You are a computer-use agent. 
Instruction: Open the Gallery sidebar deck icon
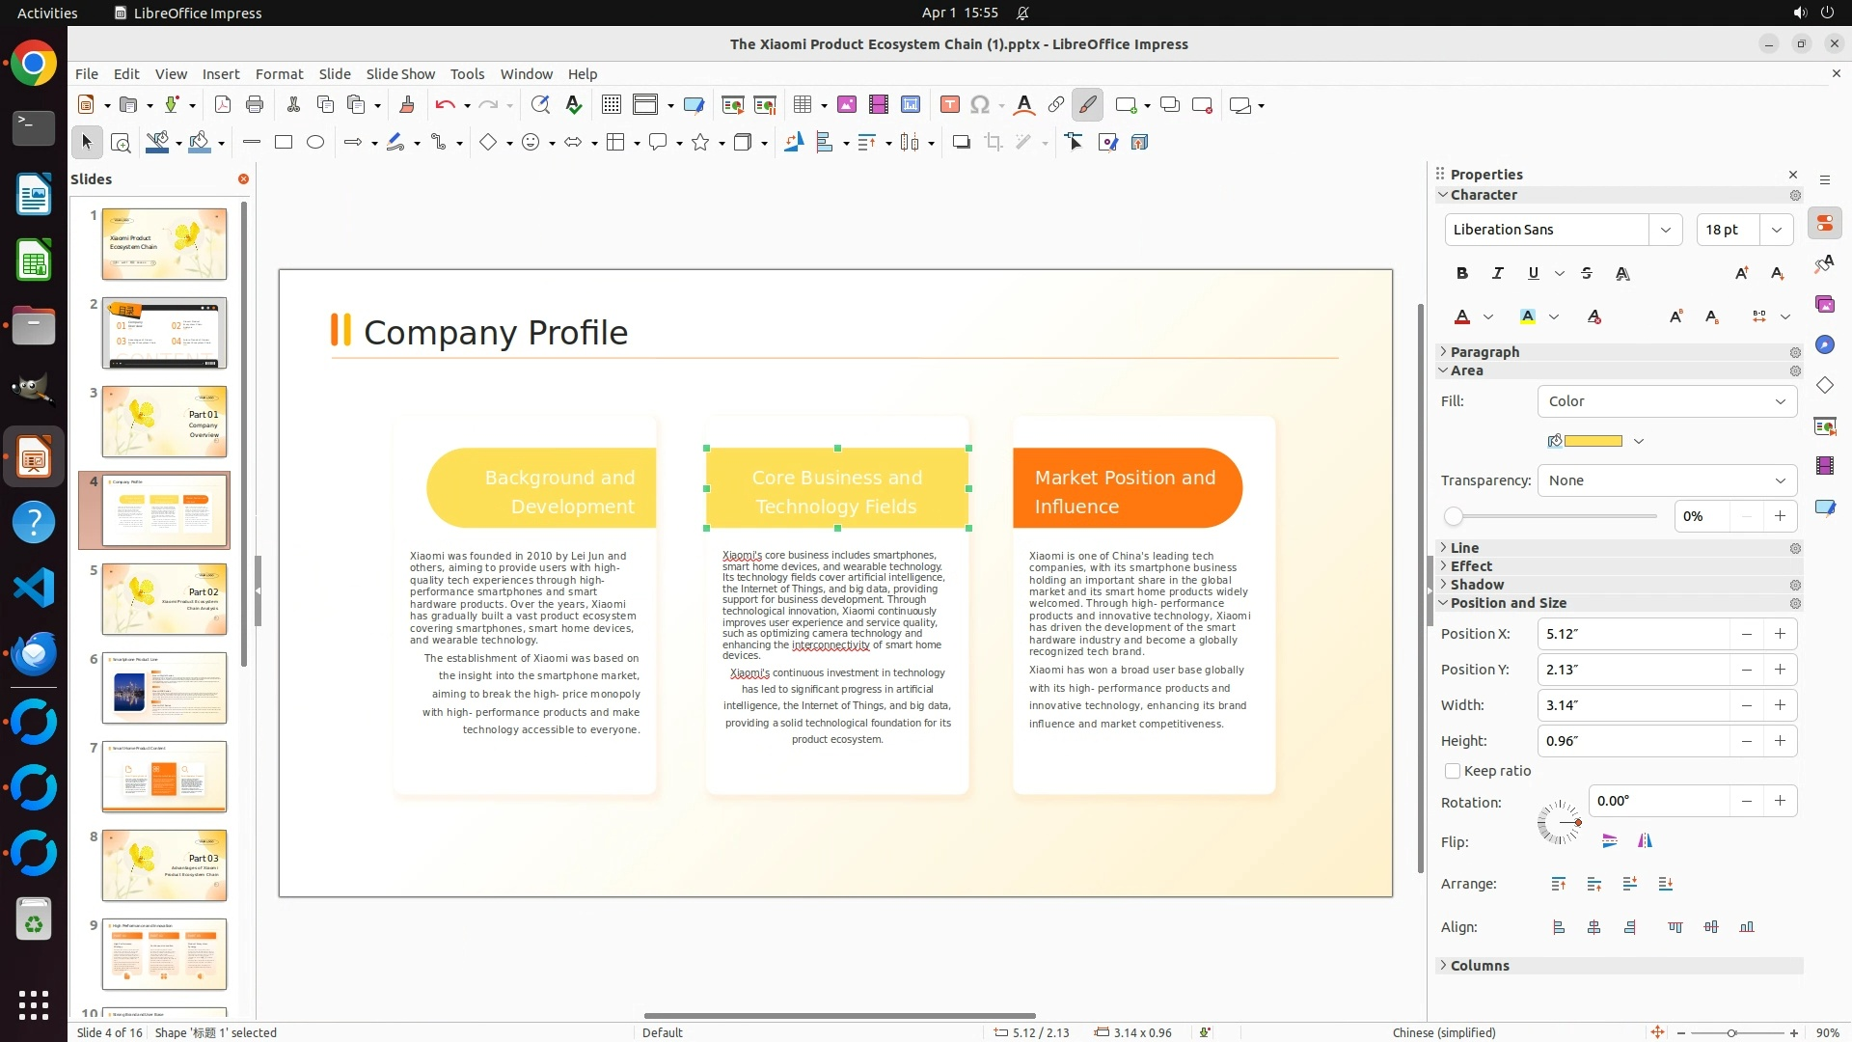[1824, 305]
